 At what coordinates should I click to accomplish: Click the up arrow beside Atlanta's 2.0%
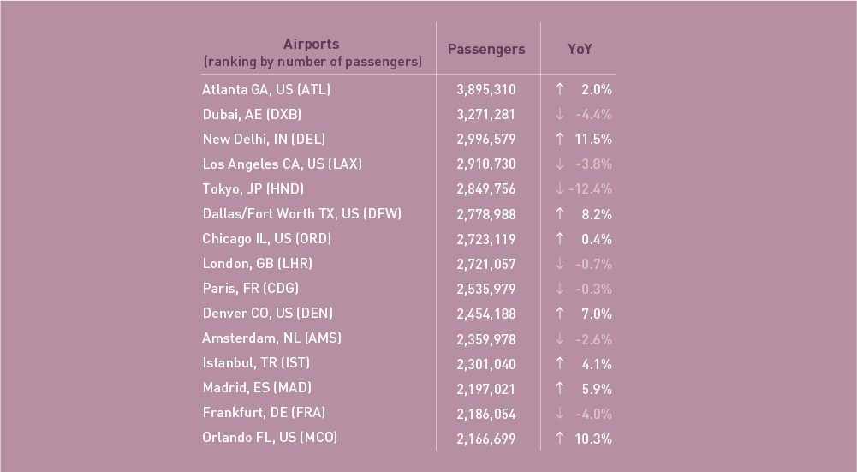click(x=559, y=89)
